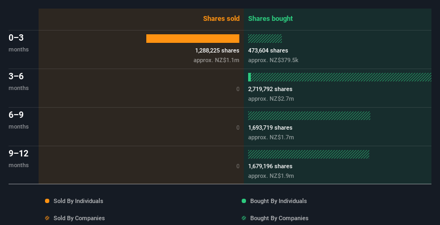
Task: Click the 0–3 months striped shares bought bar
Action: 265,39
